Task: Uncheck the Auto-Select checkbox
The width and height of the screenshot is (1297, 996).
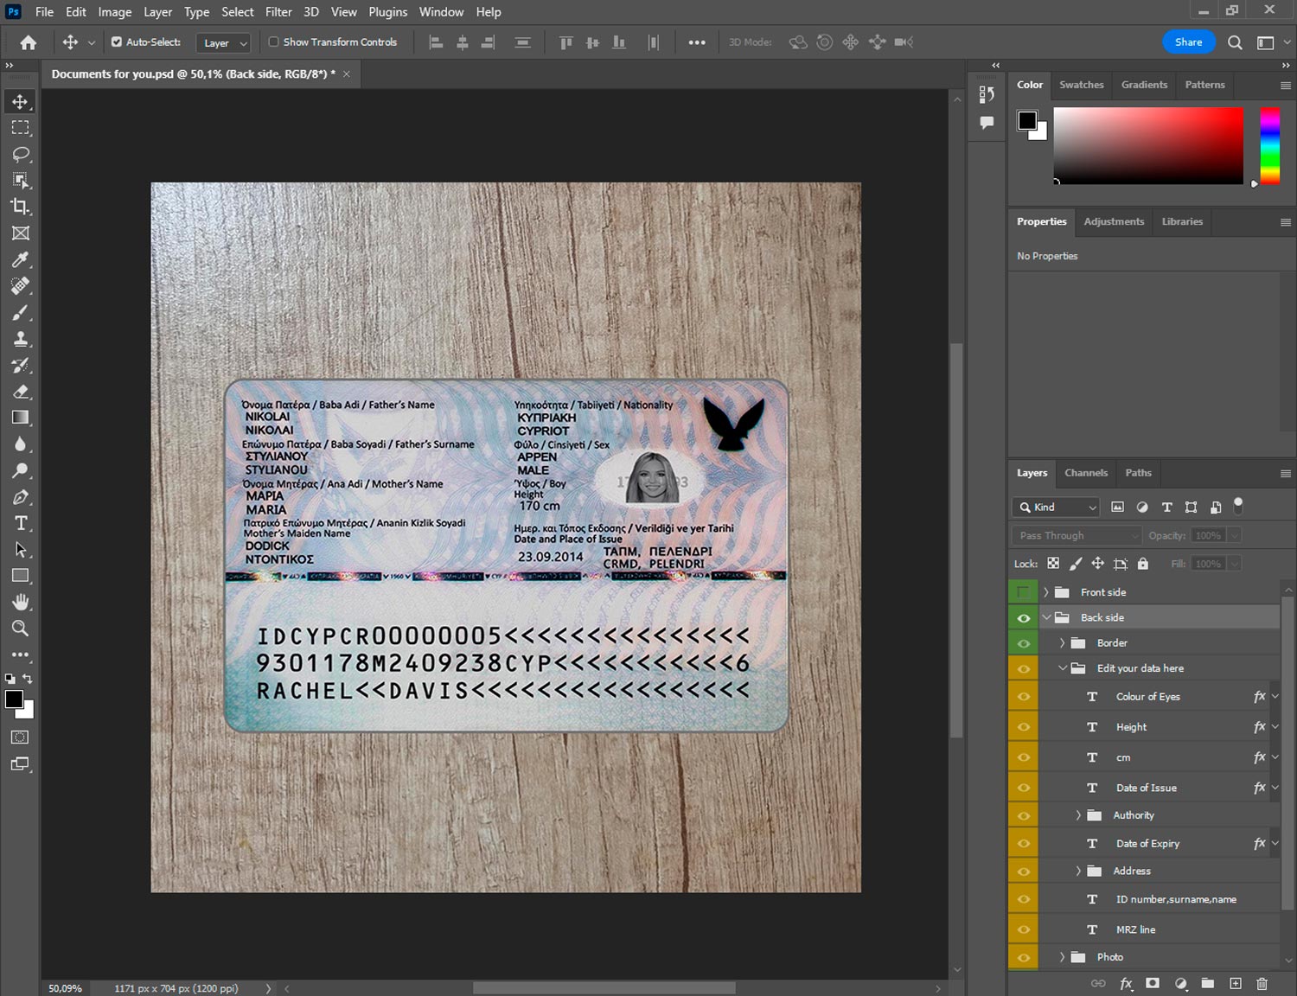Action: click(x=117, y=41)
